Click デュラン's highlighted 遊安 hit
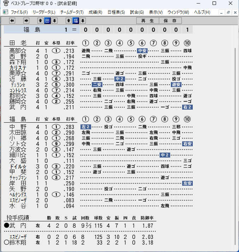239x252 pixels. (x=176, y=85)
